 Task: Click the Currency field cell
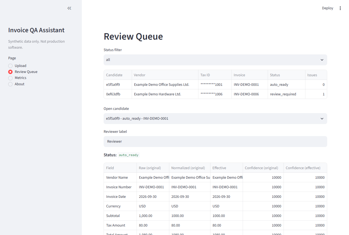point(120,206)
